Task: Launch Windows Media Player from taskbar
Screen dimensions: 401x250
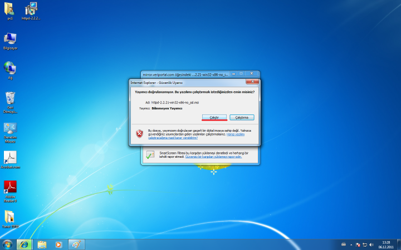Action: pos(59,244)
